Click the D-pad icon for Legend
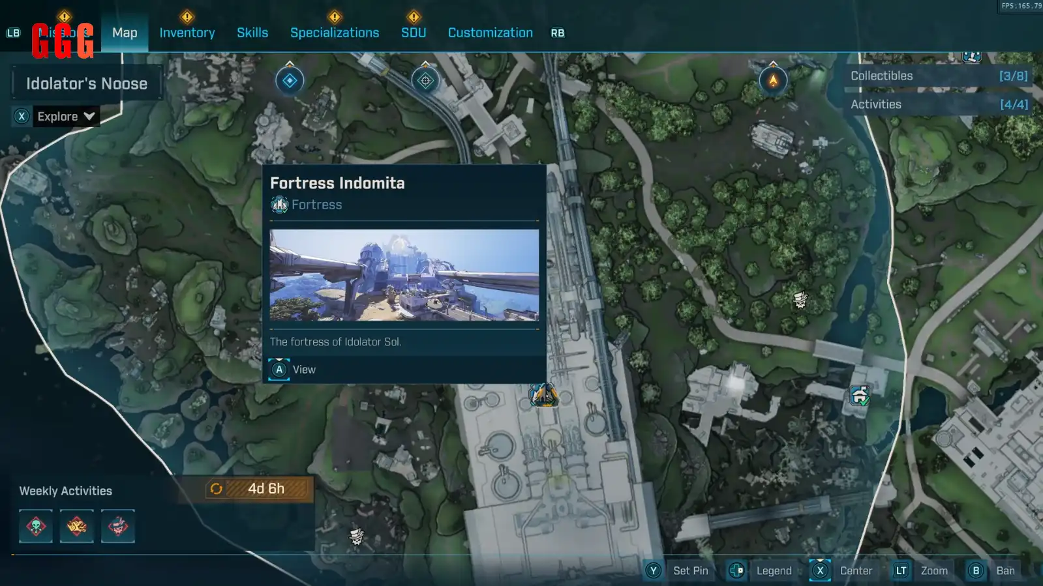This screenshot has width=1043, height=586. coord(736,570)
